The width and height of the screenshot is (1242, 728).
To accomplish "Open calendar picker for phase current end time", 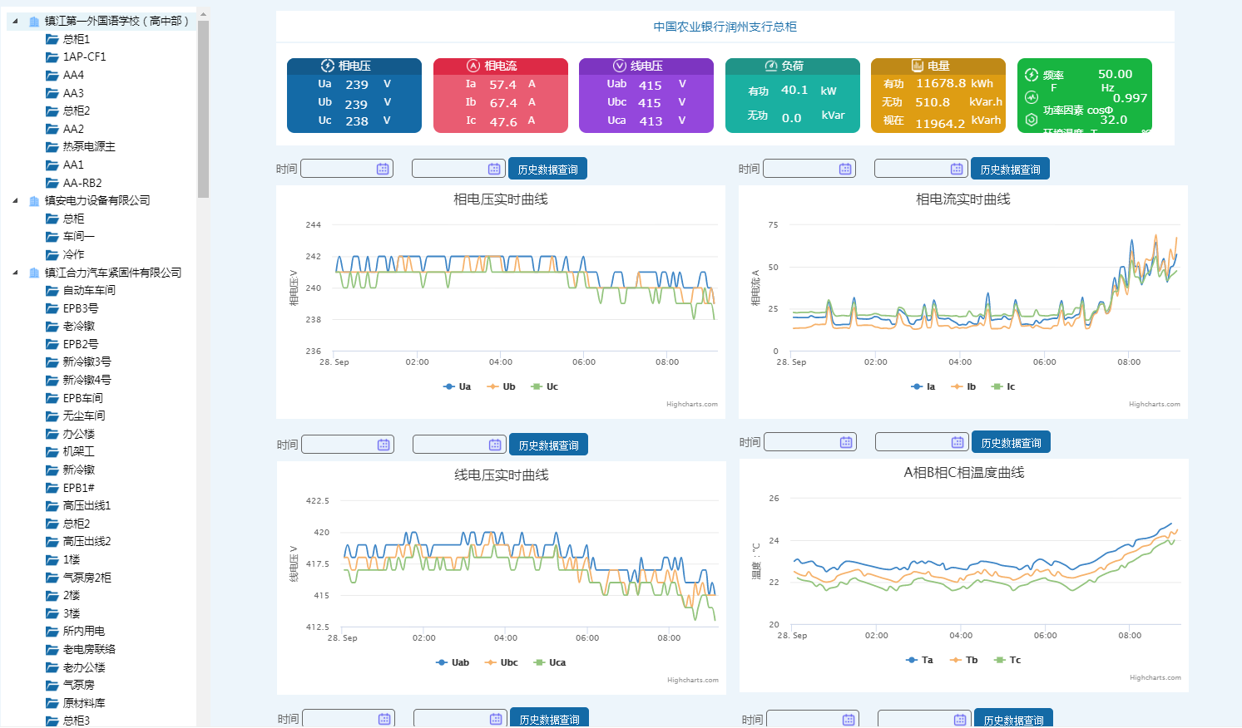I will click(957, 170).
